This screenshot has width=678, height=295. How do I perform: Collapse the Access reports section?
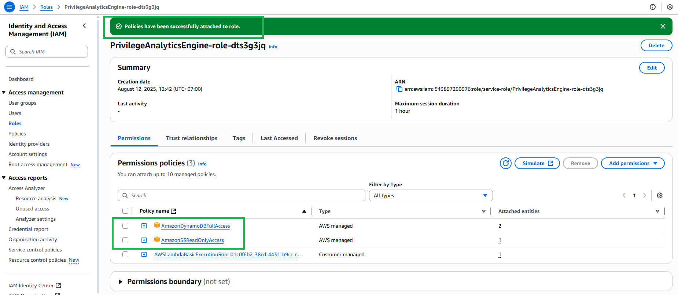[x=4, y=178]
